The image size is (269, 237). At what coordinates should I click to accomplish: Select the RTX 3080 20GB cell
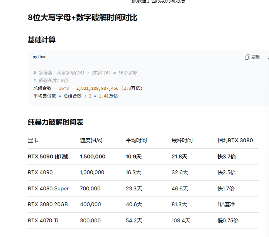(48, 204)
